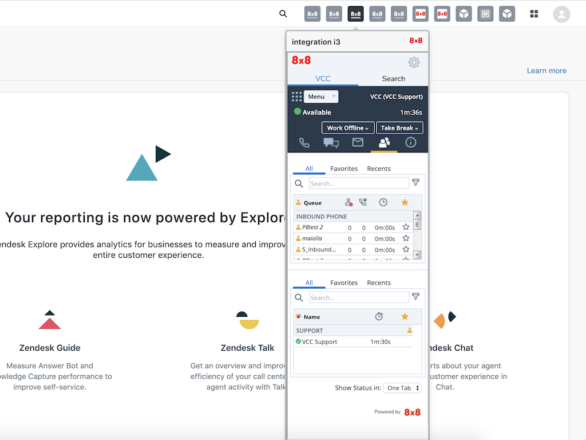Toggle favorite star for S_Inbound queue
The image size is (586, 440).
coord(406,250)
